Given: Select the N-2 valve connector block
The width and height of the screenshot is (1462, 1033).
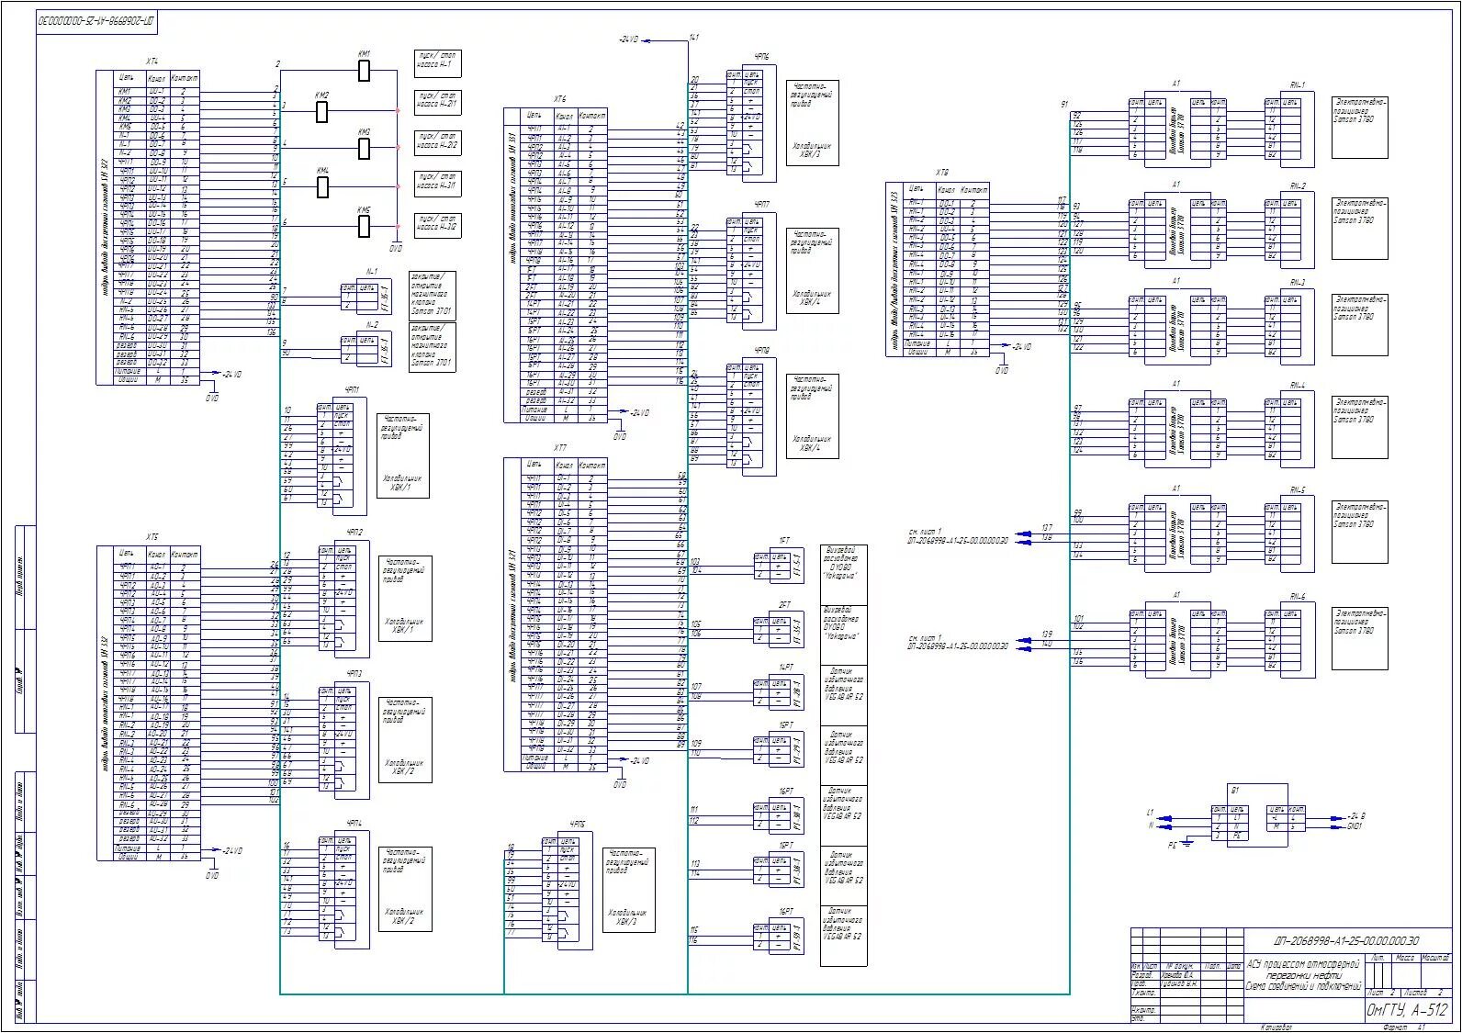Looking at the screenshot, I should (x=367, y=349).
